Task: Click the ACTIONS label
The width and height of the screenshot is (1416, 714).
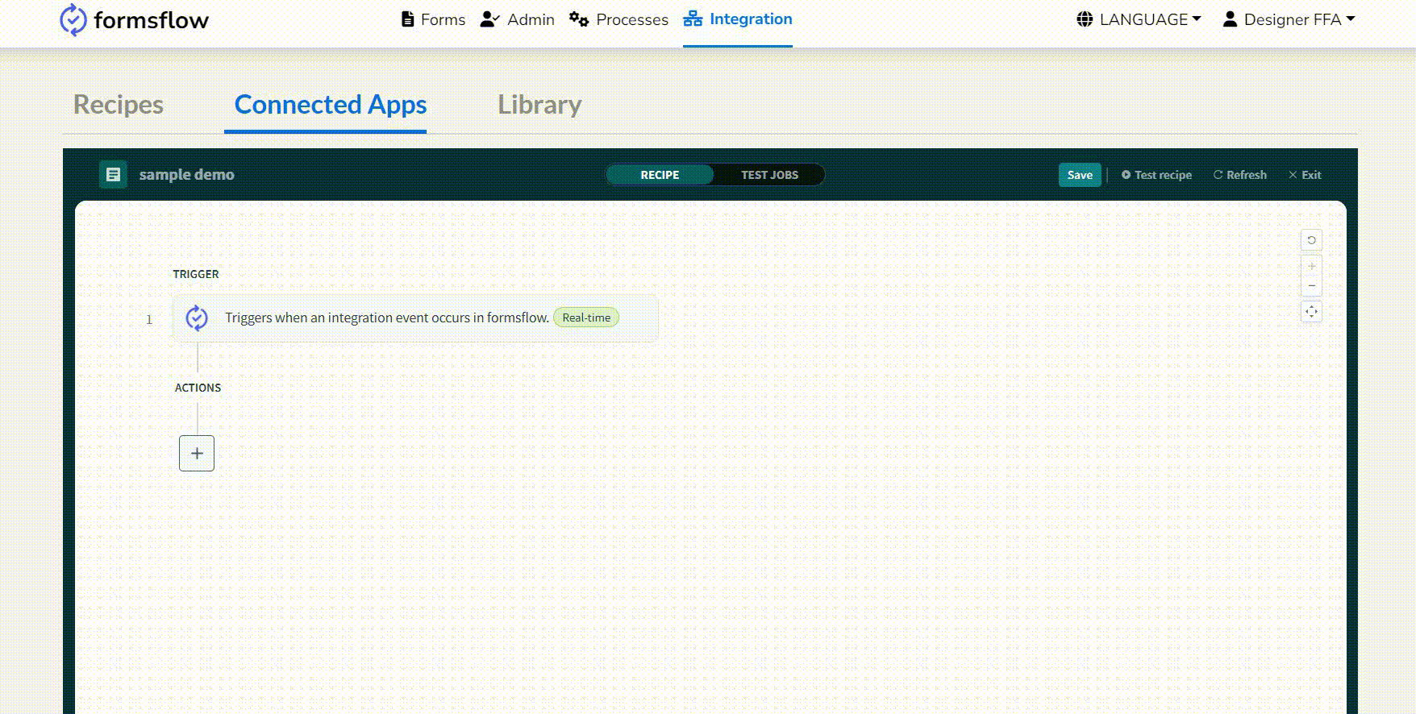Action: click(x=198, y=388)
